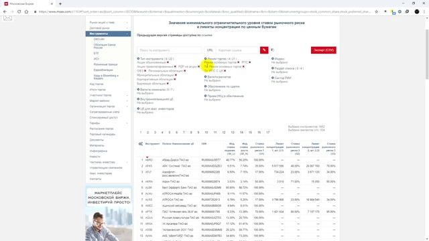The image size is (429, 241).
Task: Select 'Инструменты' sidebar menu item
Action: 108,34
